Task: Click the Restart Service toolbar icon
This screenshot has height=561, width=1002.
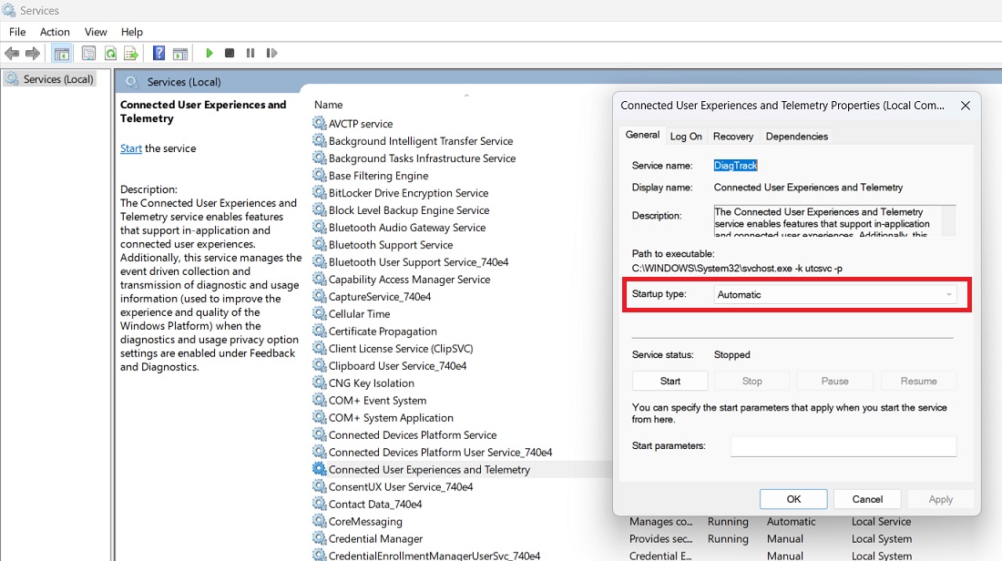Action: tap(271, 53)
